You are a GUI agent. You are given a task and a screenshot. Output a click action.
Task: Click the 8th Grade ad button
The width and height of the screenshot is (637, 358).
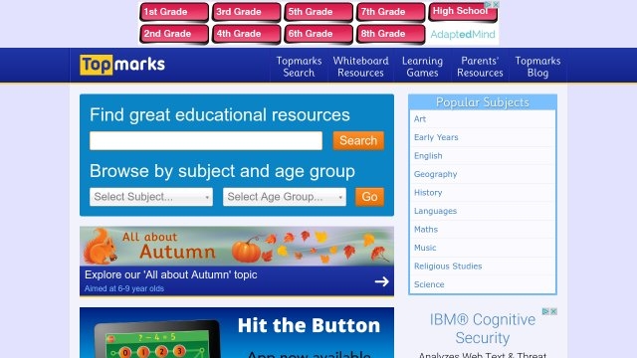click(x=391, y=34)
